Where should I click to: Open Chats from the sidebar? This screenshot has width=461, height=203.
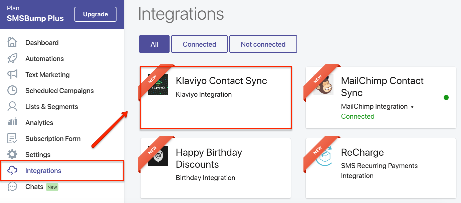pyautogui.click(x=34, y=187)
